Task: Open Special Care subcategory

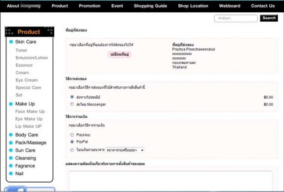Action: pyautogui.click(x=29, y=87)
